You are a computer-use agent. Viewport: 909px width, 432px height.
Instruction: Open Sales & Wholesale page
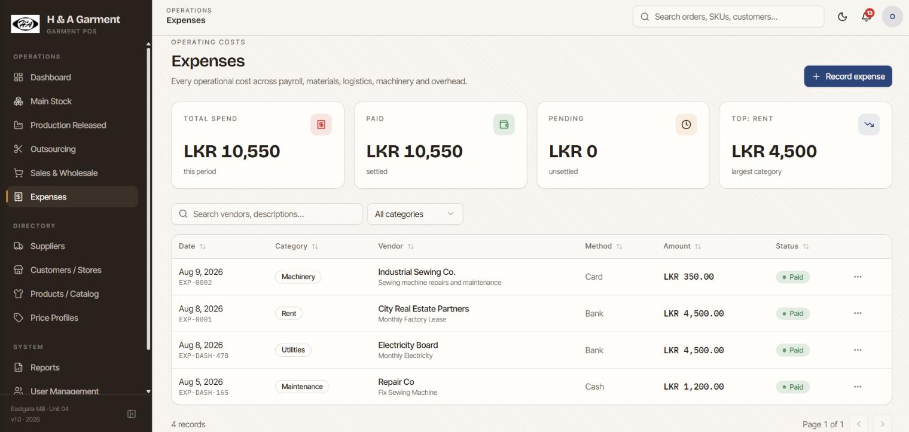tap(72, 173)
